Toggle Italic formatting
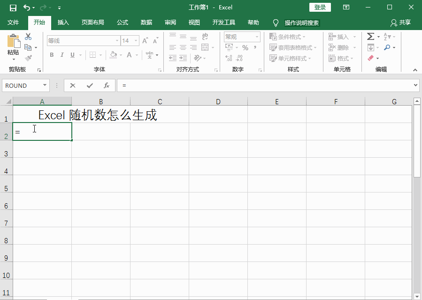The height and width of the screenshot is (300, 422). 62,55
